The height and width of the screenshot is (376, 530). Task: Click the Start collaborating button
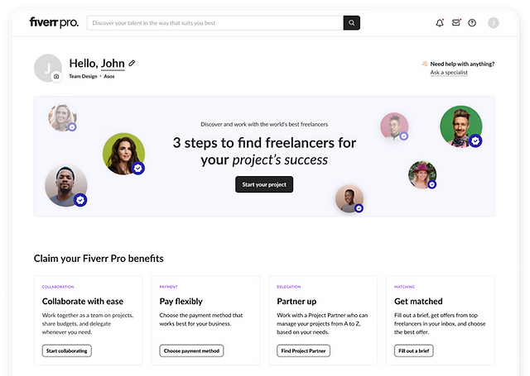tap(66, 350)
